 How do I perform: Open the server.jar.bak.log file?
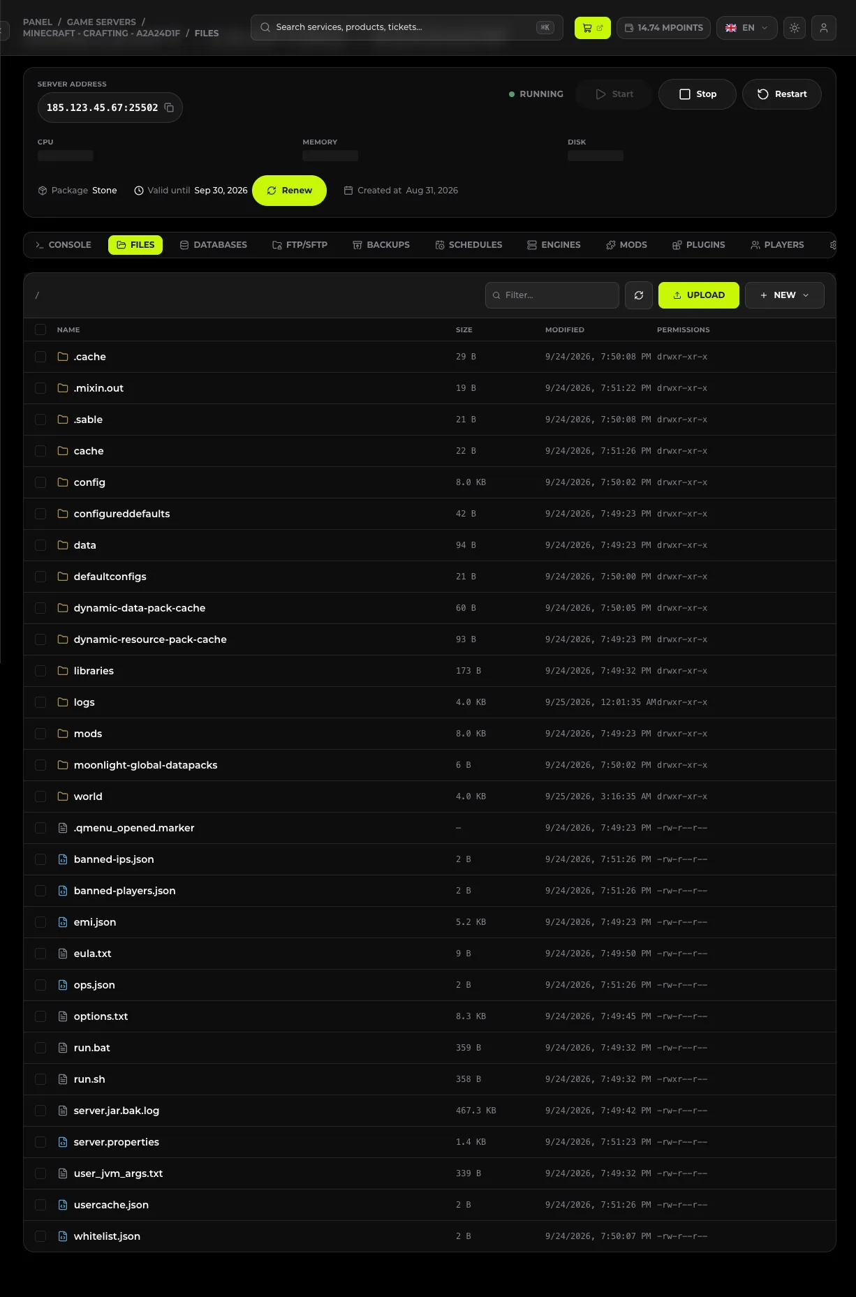coord(117,1111)
